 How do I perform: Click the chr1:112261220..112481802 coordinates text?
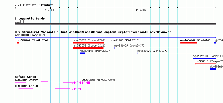pyautogui.click(x=34, y=5)
